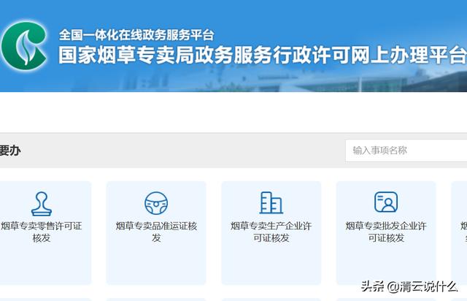Click the steering wheel transport permit icon
Image resolution: width=467 pixels, height=301 pixels.
(x=156, y=203)
